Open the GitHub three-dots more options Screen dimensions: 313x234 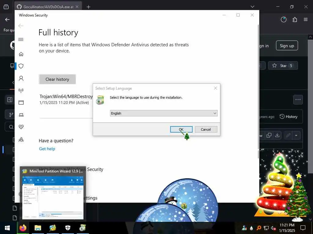298,100
